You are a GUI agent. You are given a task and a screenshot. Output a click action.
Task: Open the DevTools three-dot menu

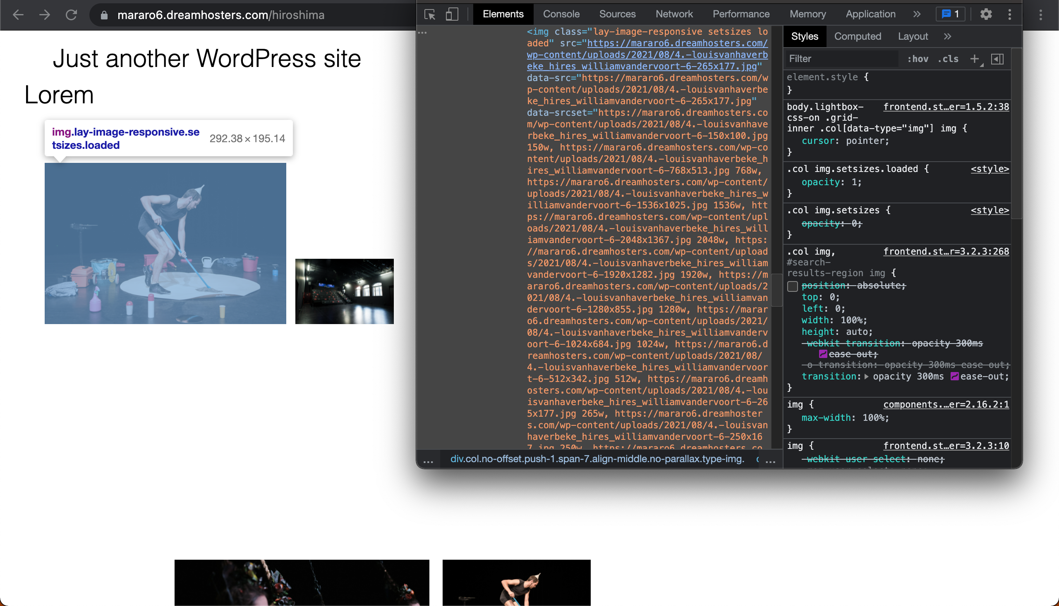pyautogui.click(x=1009, y=14)
